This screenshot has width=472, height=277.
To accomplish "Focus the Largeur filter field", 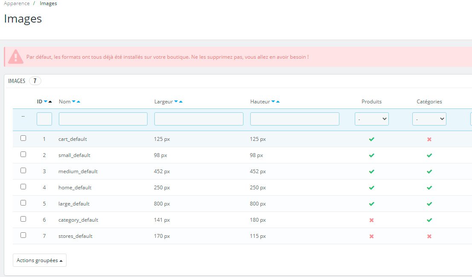I will point(199,119).
